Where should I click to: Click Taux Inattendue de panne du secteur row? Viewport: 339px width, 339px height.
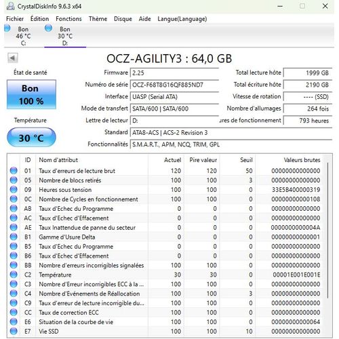[x=166, y=227]
